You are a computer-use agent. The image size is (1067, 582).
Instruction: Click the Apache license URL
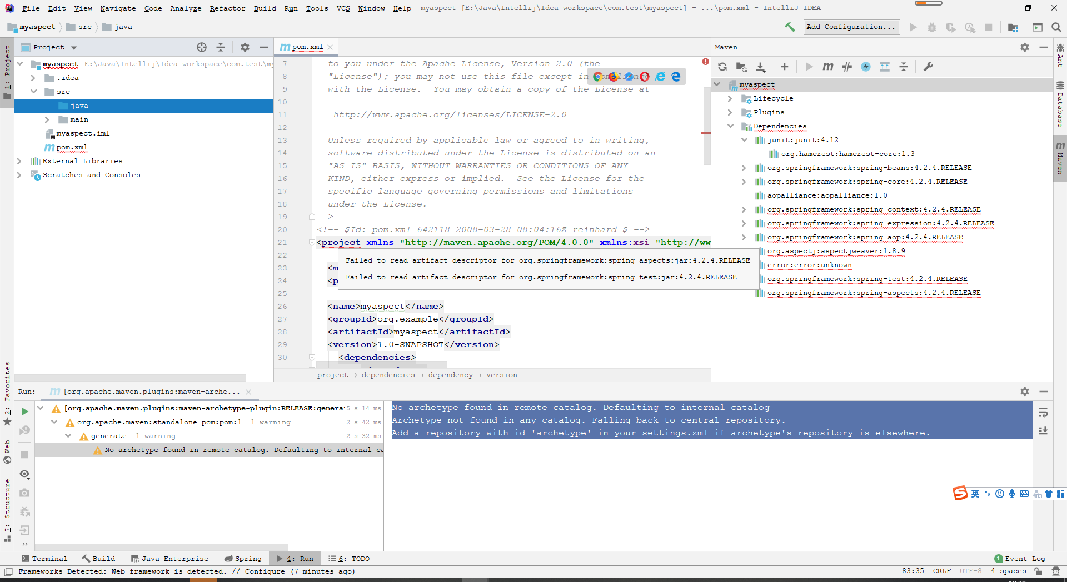(450, 115)
